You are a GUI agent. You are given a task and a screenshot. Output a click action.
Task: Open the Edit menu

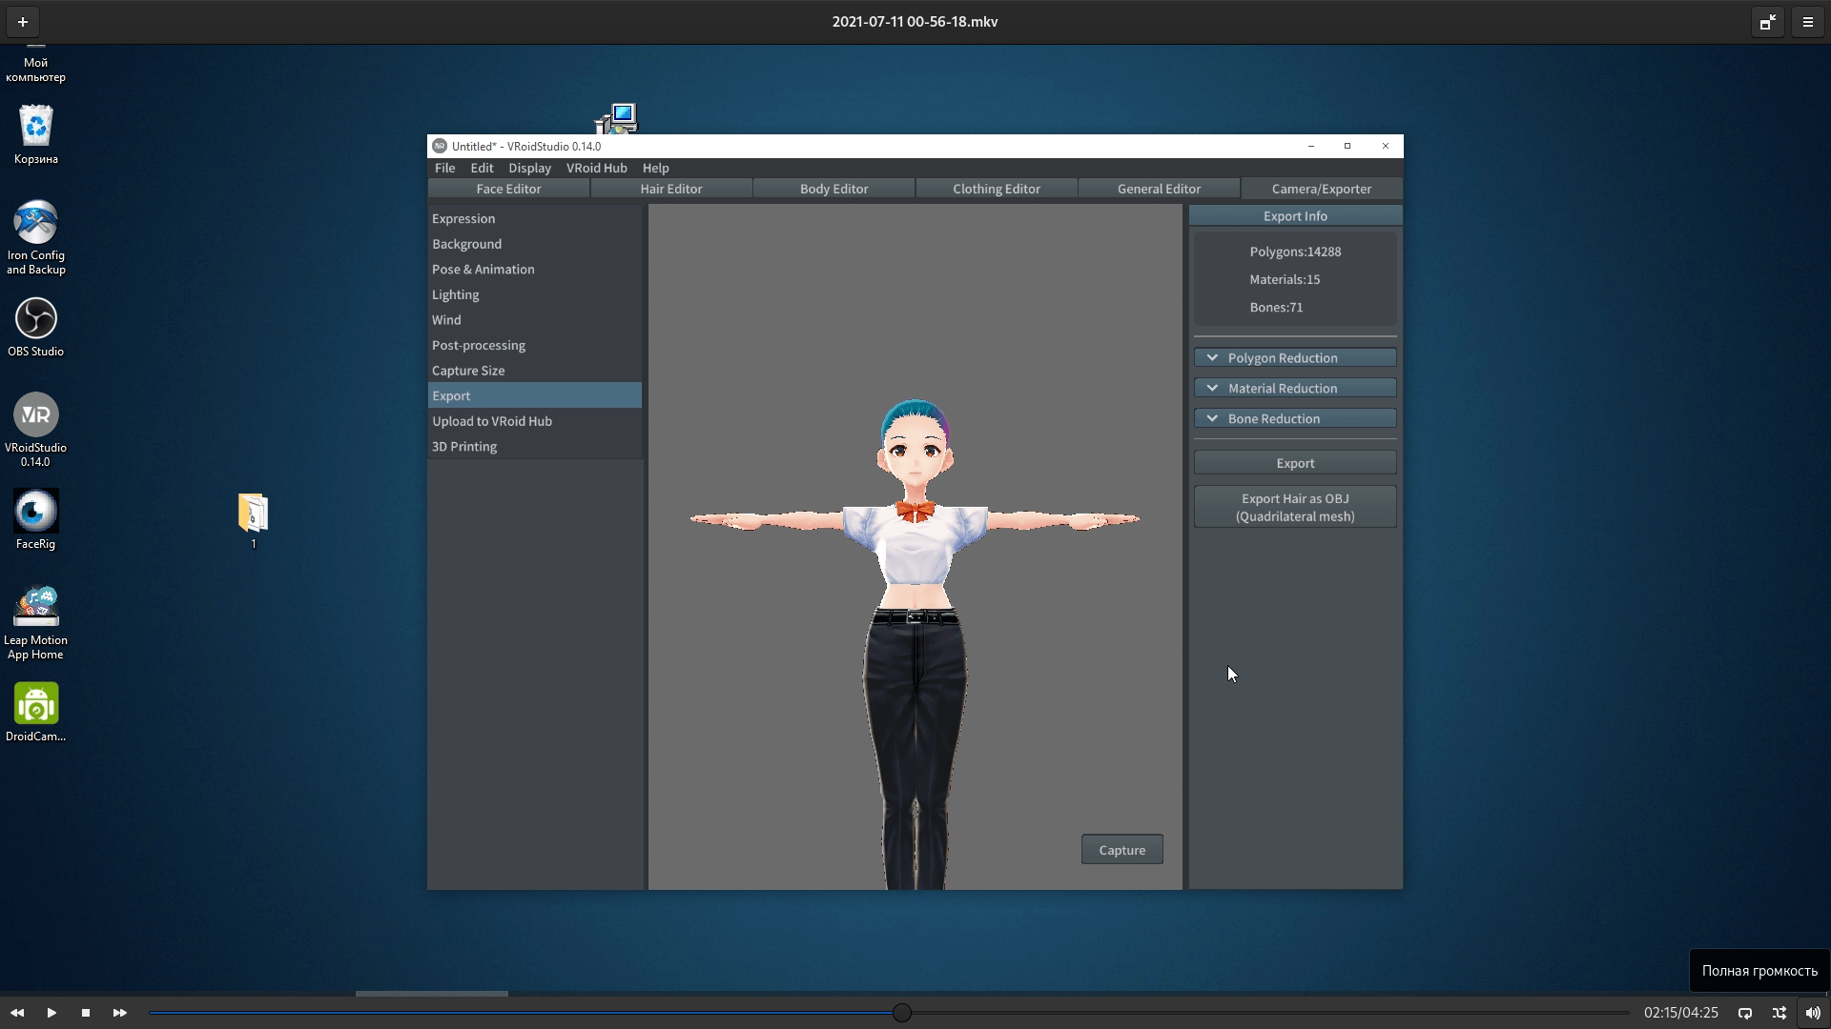(x=482, y=168)
